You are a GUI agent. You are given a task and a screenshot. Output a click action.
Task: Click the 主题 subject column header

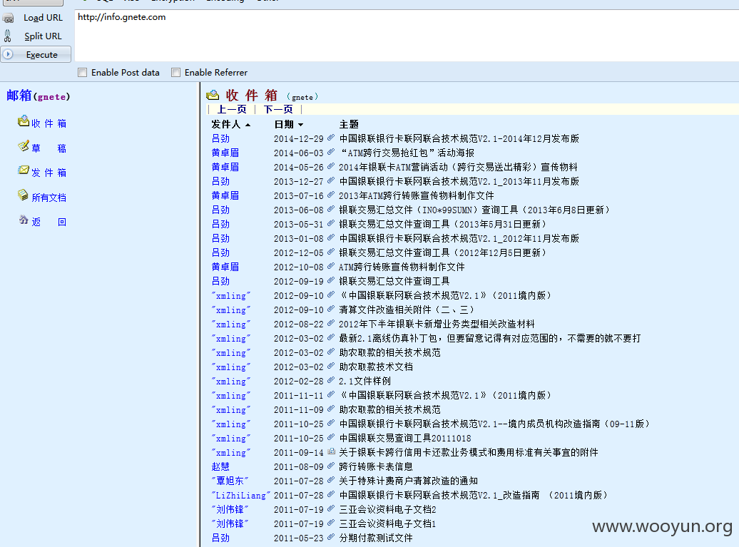click(349, 124)
